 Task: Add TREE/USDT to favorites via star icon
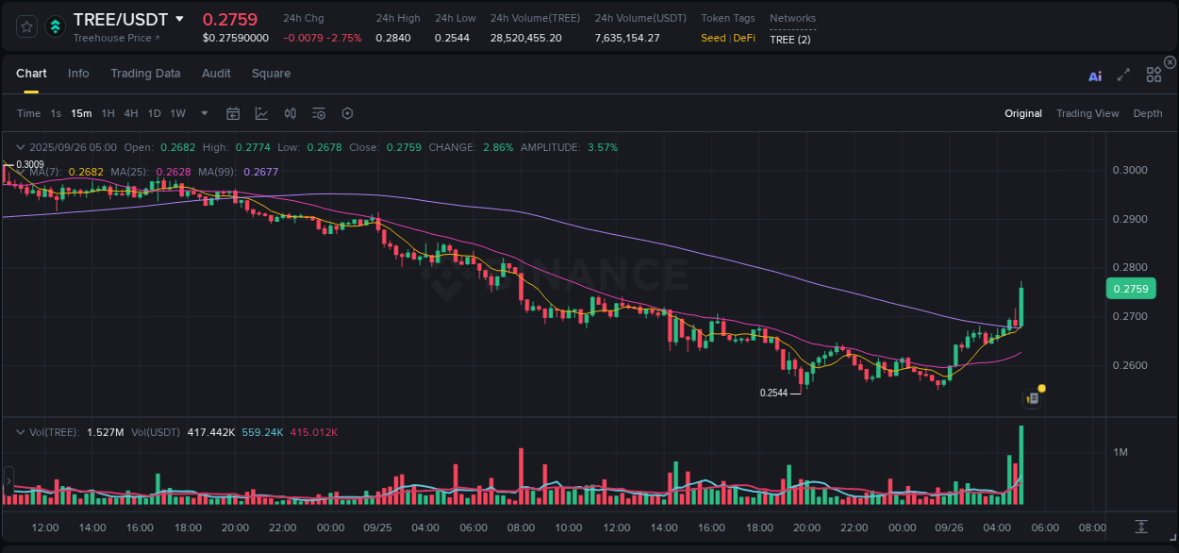tap(25, 26)
